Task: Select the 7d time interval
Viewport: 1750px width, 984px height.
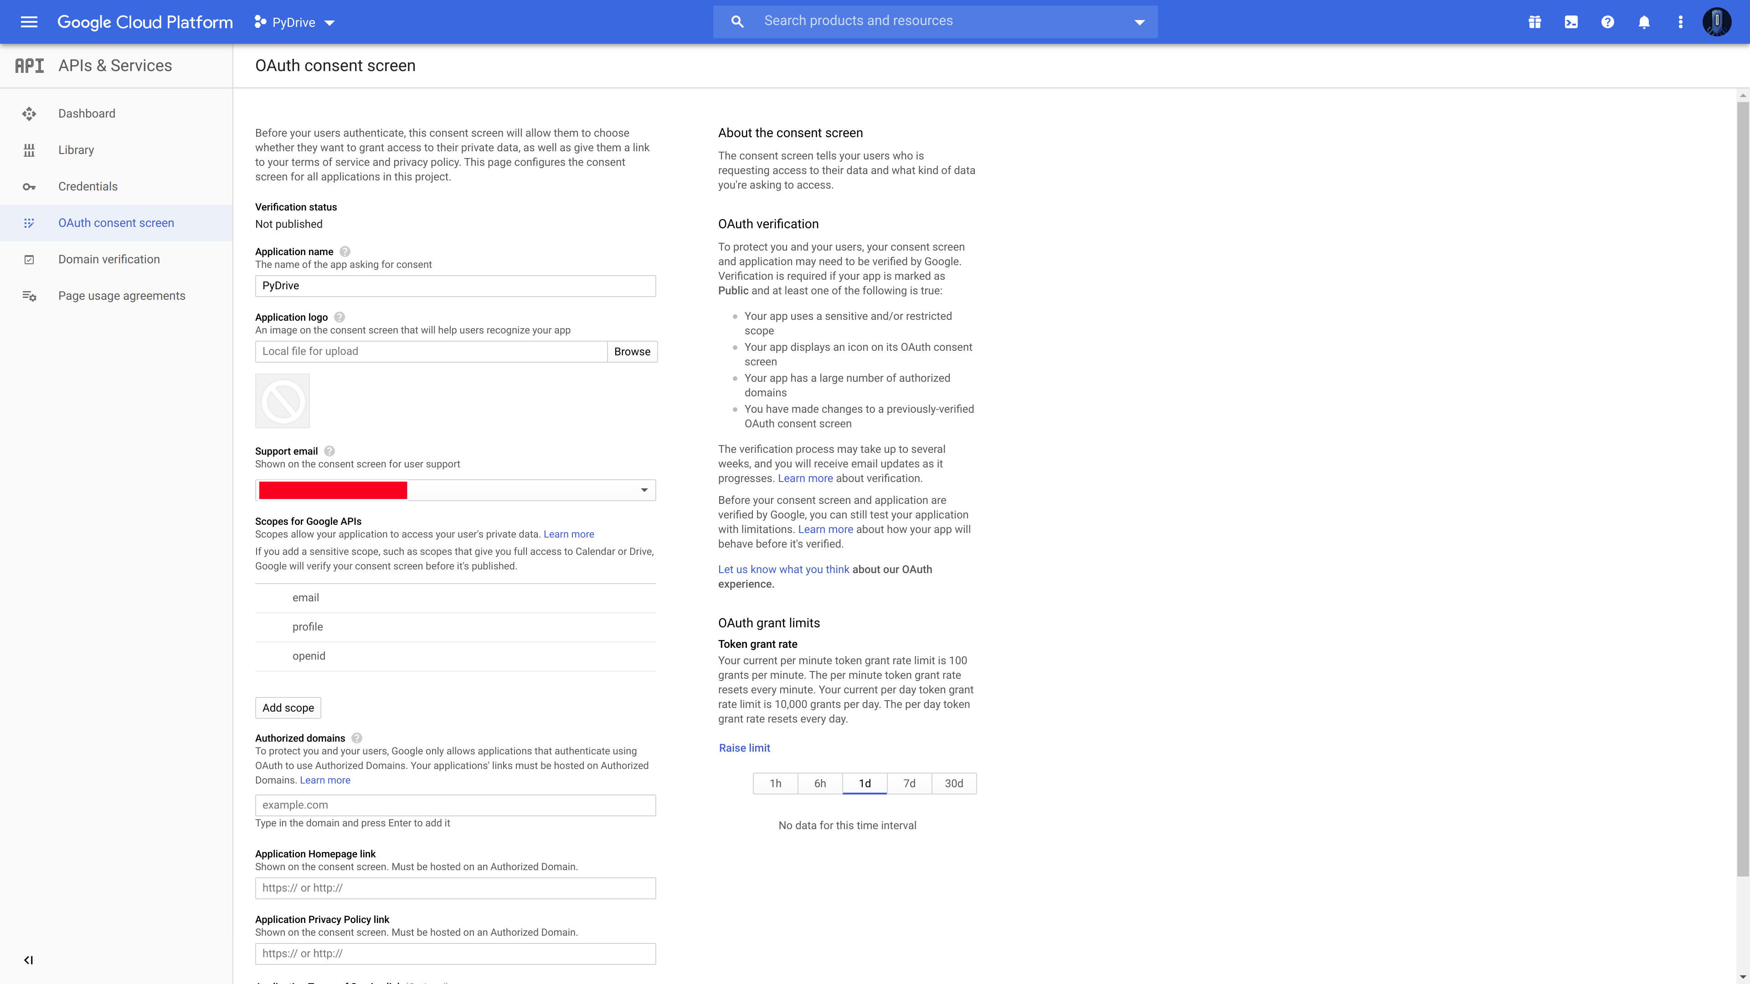Action: [909, 783]
